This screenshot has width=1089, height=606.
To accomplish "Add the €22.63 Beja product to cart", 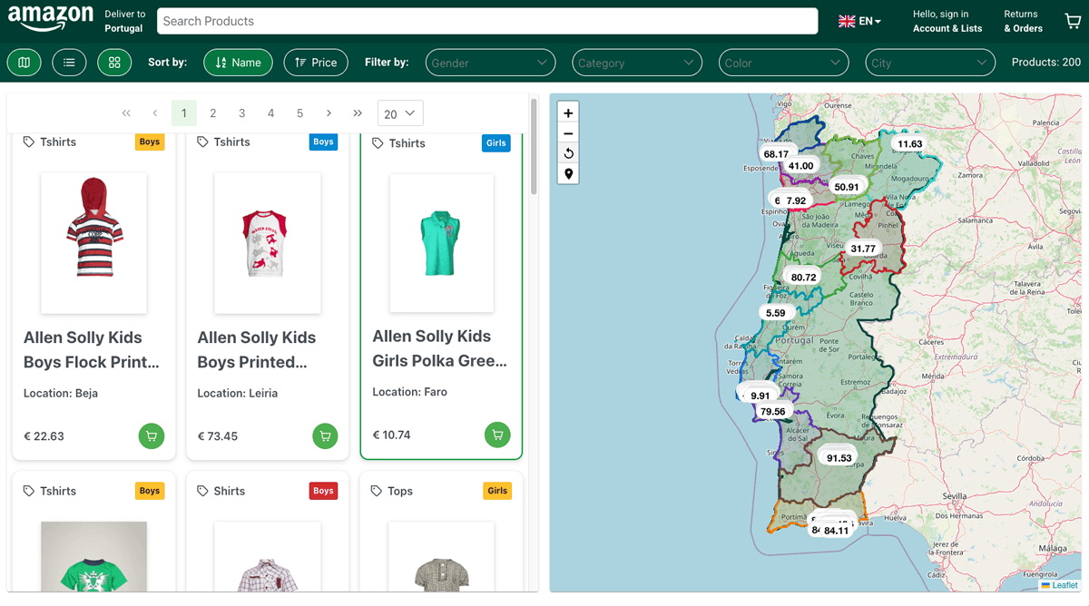I will [x=151, y=436].
